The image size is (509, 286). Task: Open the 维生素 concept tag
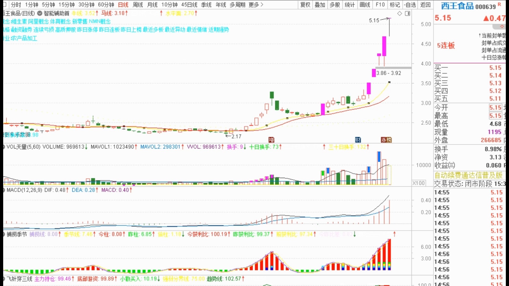tap(19, 21)
